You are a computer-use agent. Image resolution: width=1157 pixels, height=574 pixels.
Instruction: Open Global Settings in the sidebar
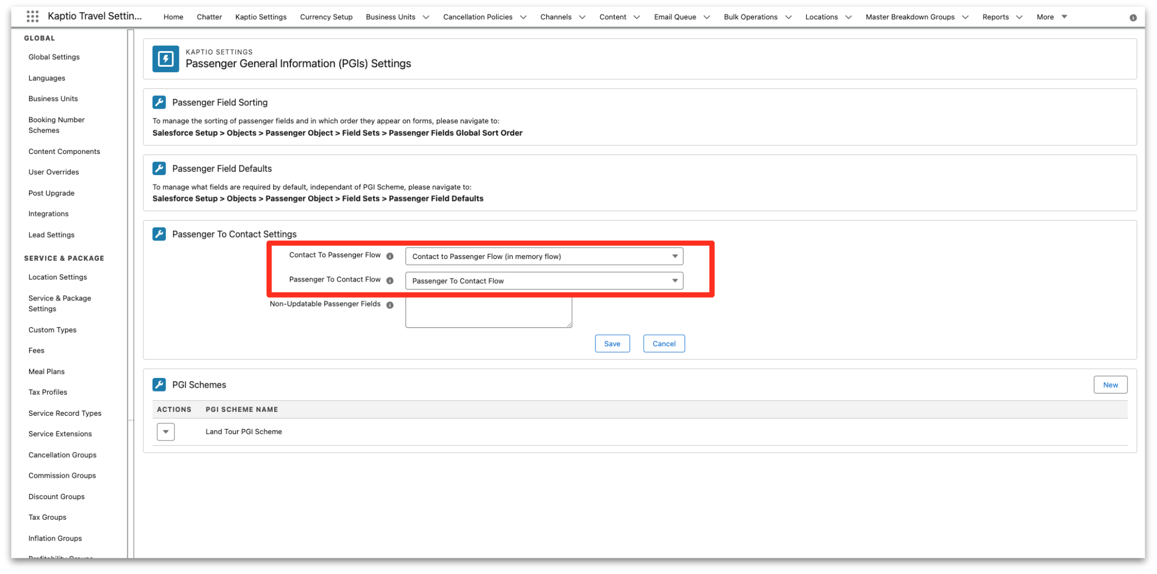[54, 57]
